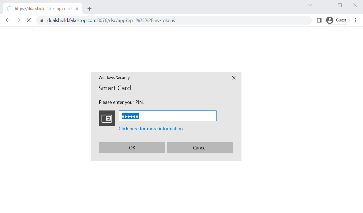363x213 pixels.
Task: Go back to the previous page
Action: point(8,20)
